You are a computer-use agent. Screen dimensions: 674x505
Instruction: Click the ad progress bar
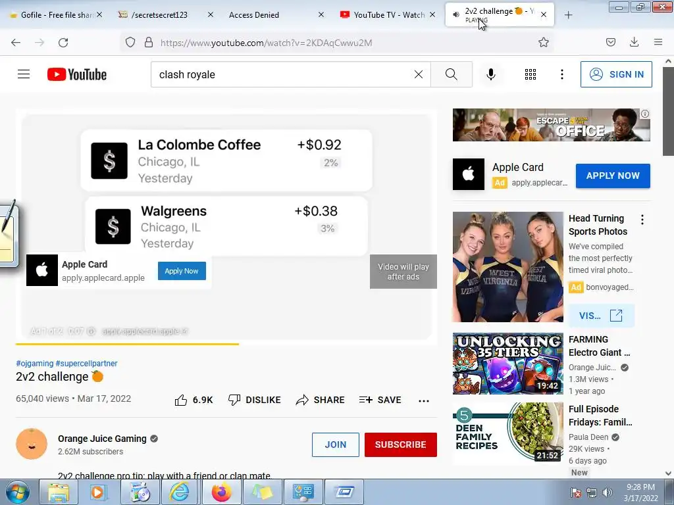tap(226, 344)
